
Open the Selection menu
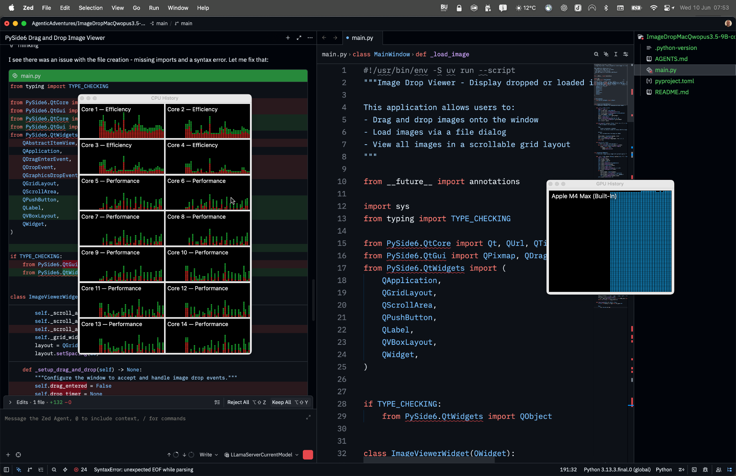(x=90, y=8)
